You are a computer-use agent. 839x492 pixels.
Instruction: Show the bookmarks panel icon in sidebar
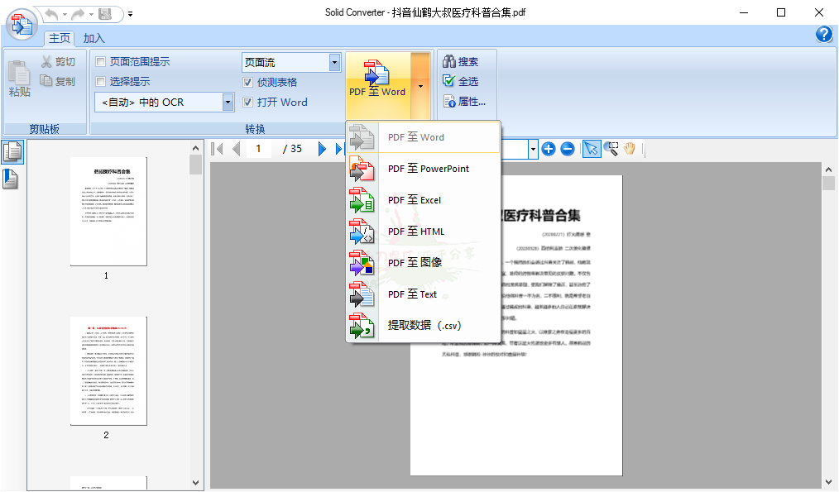pyautogui.click(x=11, y=179)
